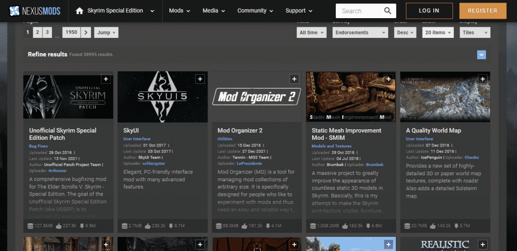Click plus icon on Unofficial Skyrim Patch tile

coord(106,79)
